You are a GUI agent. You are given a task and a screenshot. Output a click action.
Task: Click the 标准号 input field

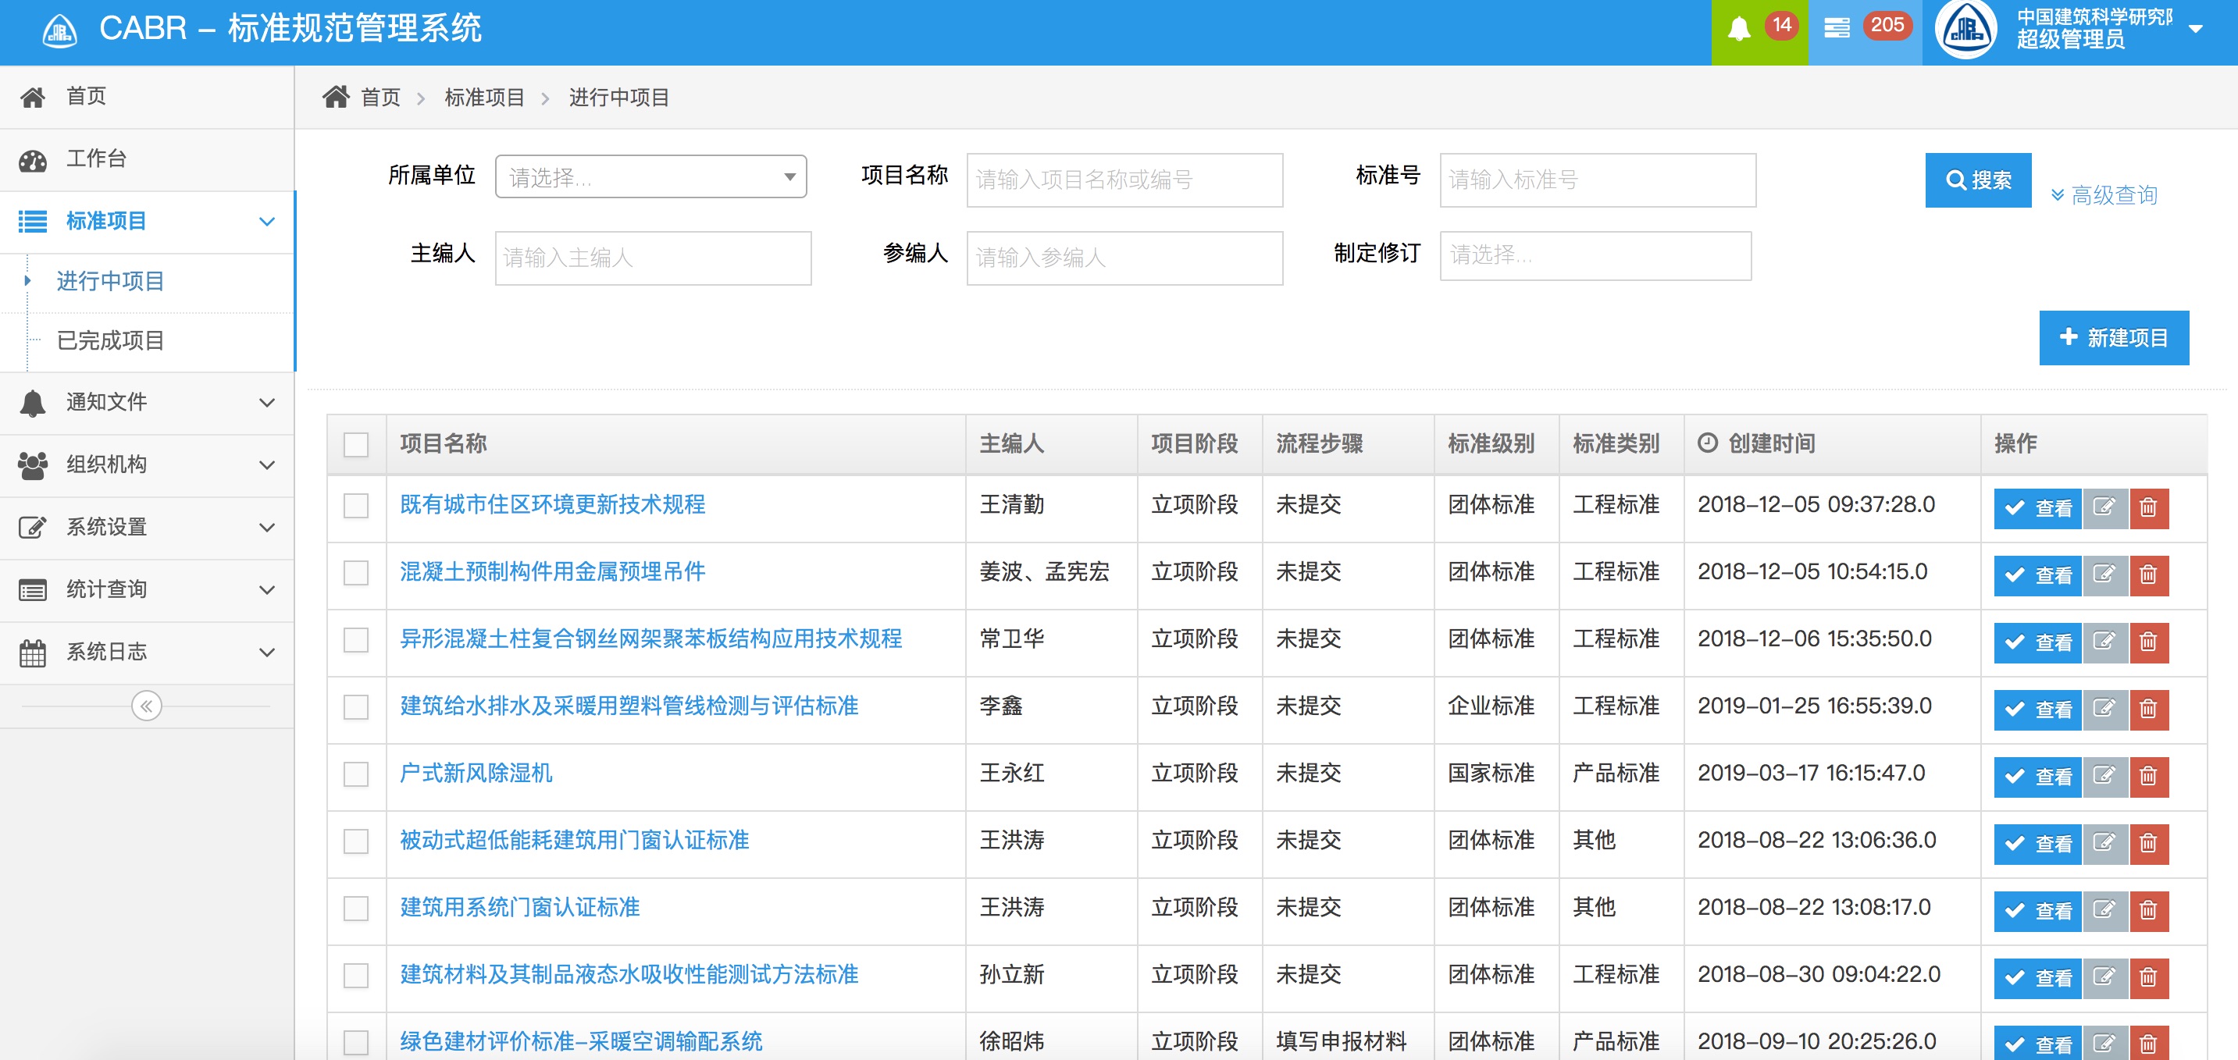1598,180
